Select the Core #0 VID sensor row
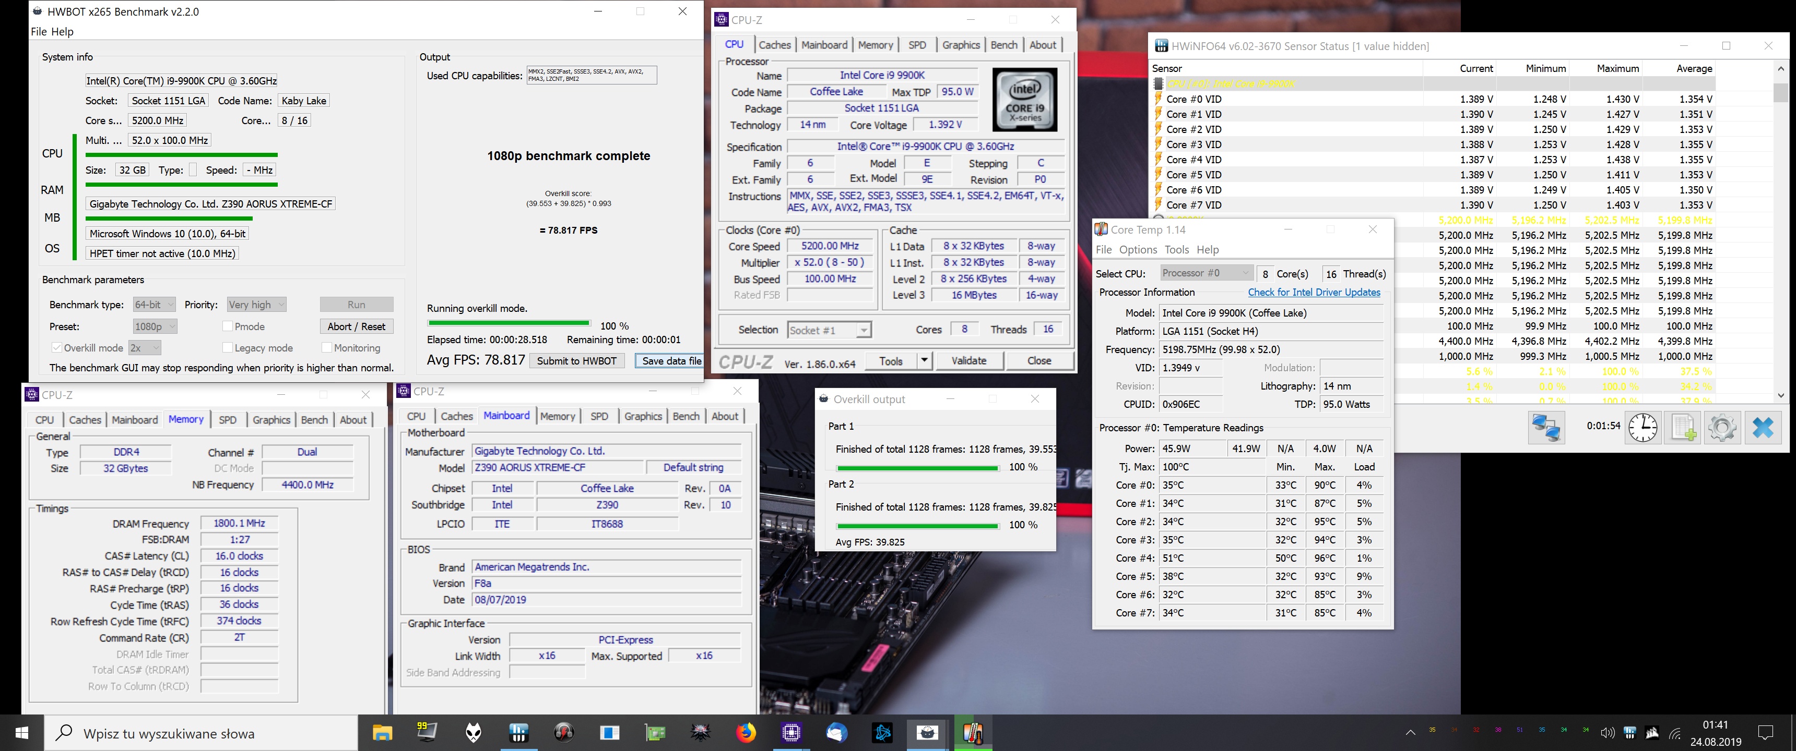This screenshot has height=751, width=1796. [x=1433, y=99]
